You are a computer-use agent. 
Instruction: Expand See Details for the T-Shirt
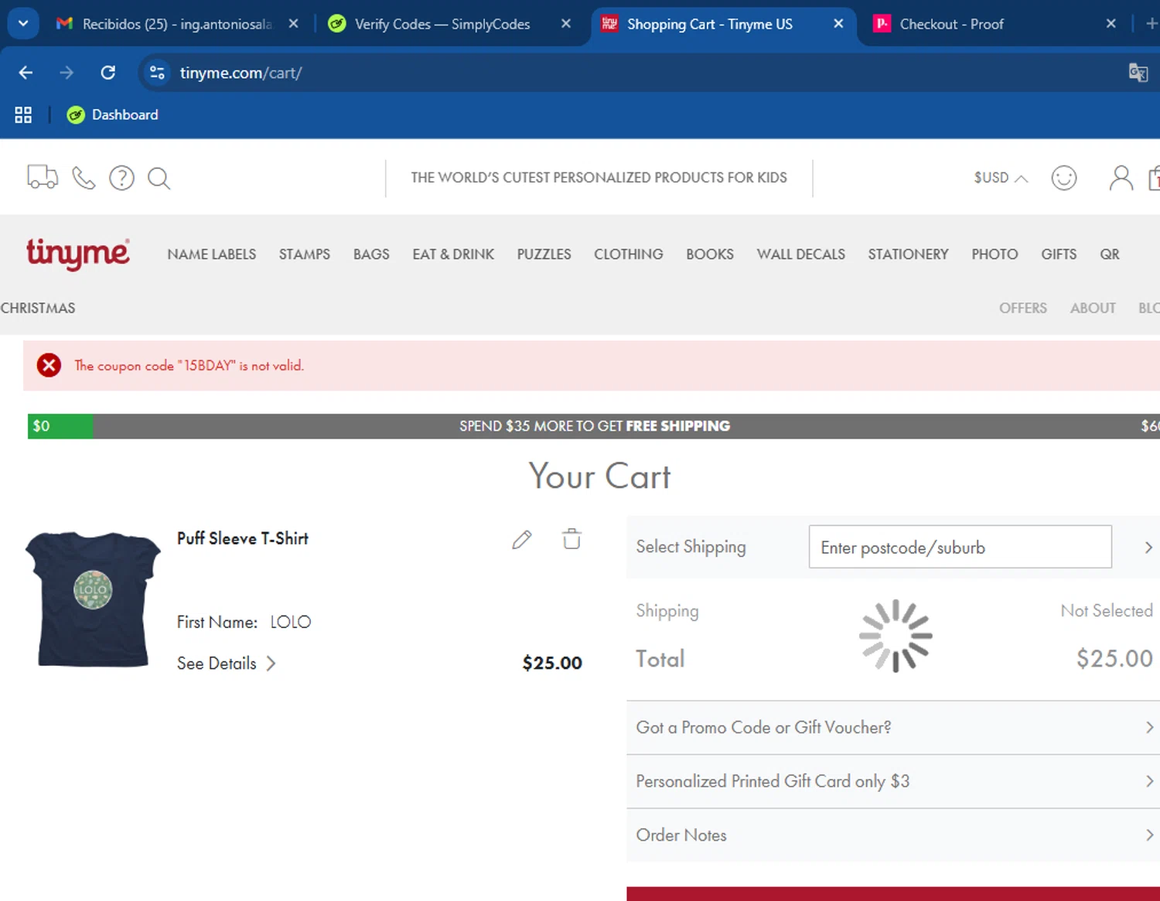pos(226,664)
